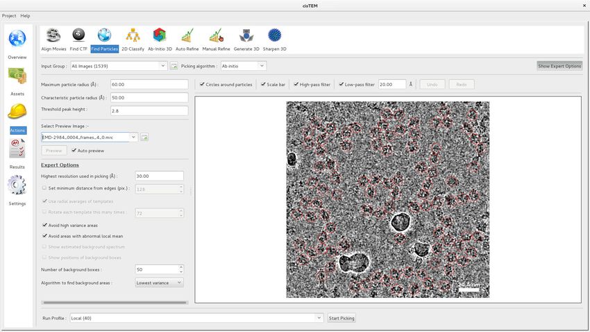Toggle Avoid high variance areas
Image resolution: width=590 pixels, height=332 pixels.
(x=44, y=225)
